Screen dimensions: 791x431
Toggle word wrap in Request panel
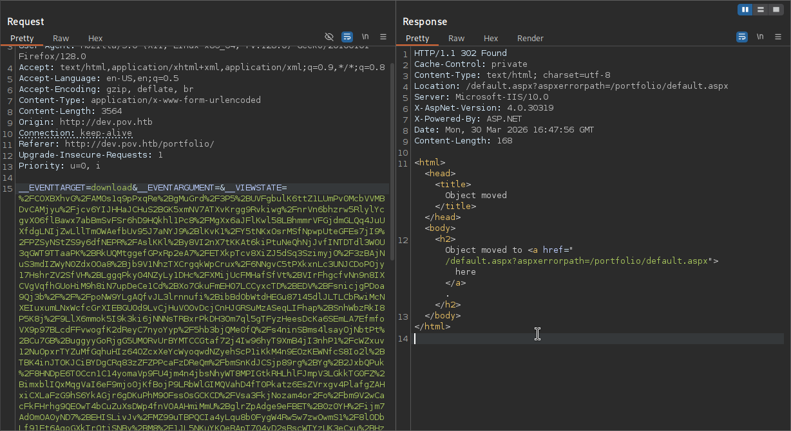tap(347, 37)
